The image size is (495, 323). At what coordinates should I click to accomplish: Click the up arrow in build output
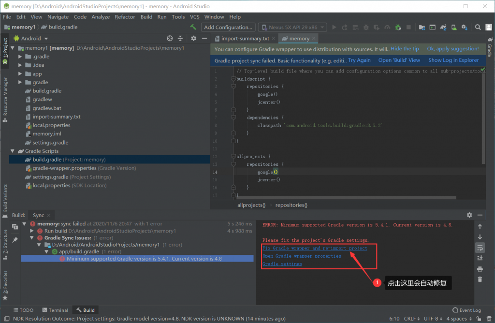480,226
